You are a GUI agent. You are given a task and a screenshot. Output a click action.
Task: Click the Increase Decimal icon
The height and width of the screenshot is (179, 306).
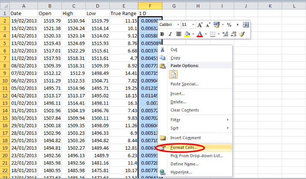click(225, 34)
